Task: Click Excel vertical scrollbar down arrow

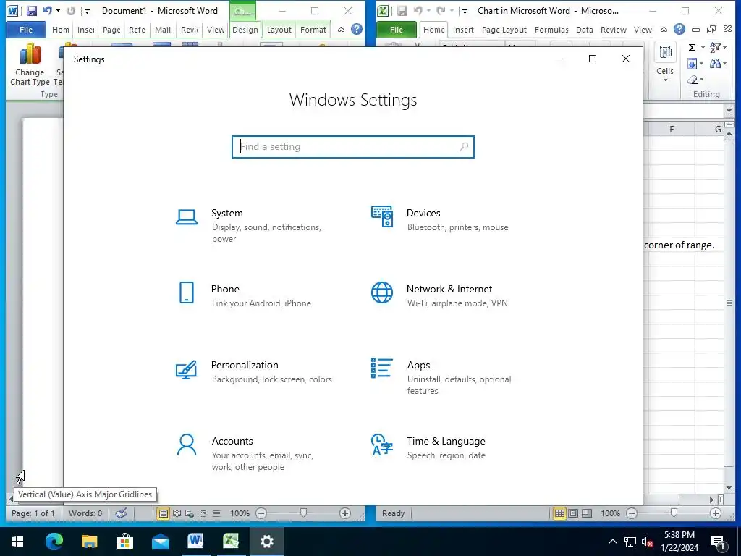Action: tap(729, 487)
